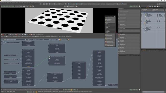This screenshot has width=166, height=93.
Task: Collapse the Render item in the Shader Tree
Action: click(144, 13)
